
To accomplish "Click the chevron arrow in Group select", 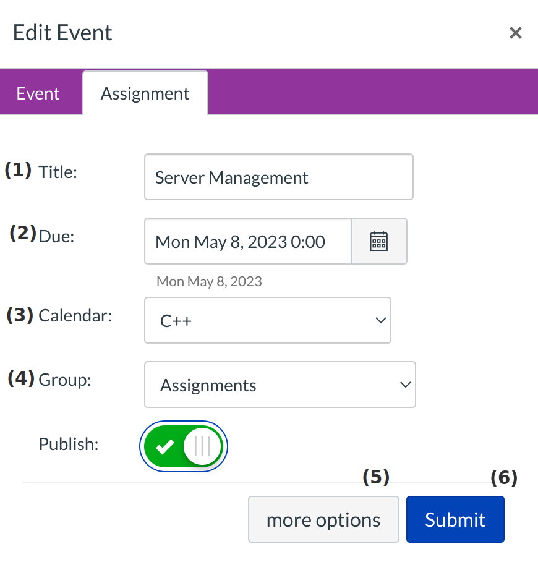I will (x=406, y=385).
